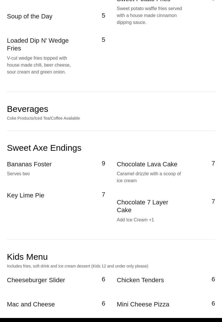The image size is (222, 322).
Task: Click the Serves two description
Action: [18, 174]
